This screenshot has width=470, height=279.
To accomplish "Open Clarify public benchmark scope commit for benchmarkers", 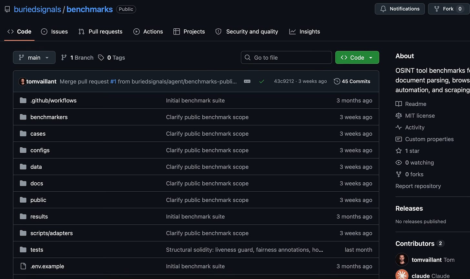I will pyautogui.click(x=207, y=117).
